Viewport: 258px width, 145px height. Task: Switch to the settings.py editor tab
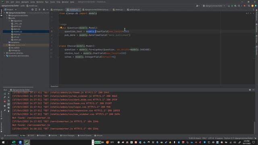tap(57, 10)
